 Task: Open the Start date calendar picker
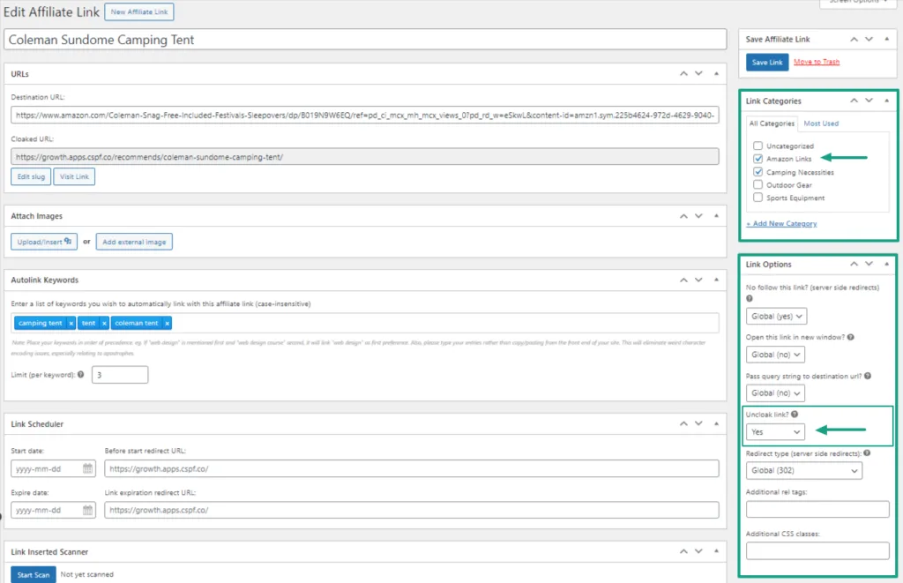87,469
